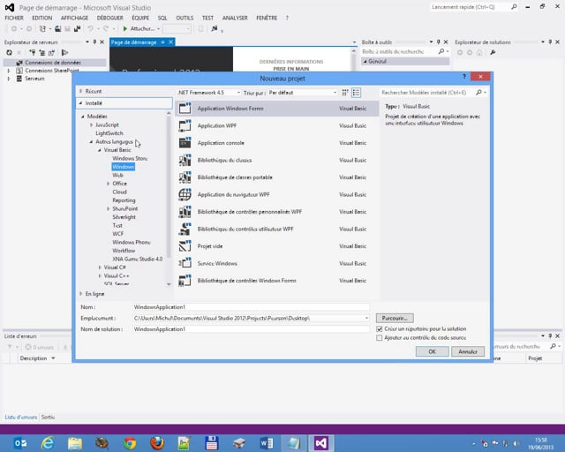The height and width of the screenshot is (452, 565).
Task: Toggle Créer un répertoire pour la solution
Action: [379, 329]
